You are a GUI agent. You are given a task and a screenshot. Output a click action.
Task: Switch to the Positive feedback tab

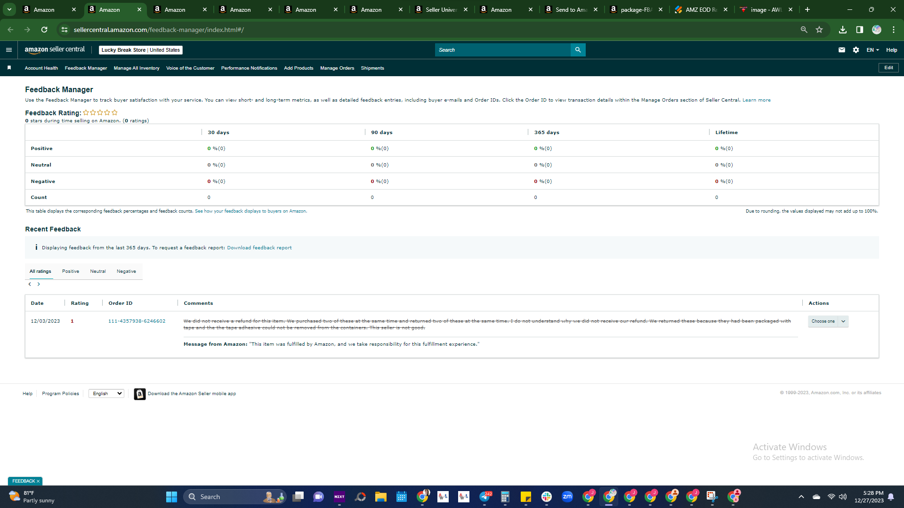point(71,271)
